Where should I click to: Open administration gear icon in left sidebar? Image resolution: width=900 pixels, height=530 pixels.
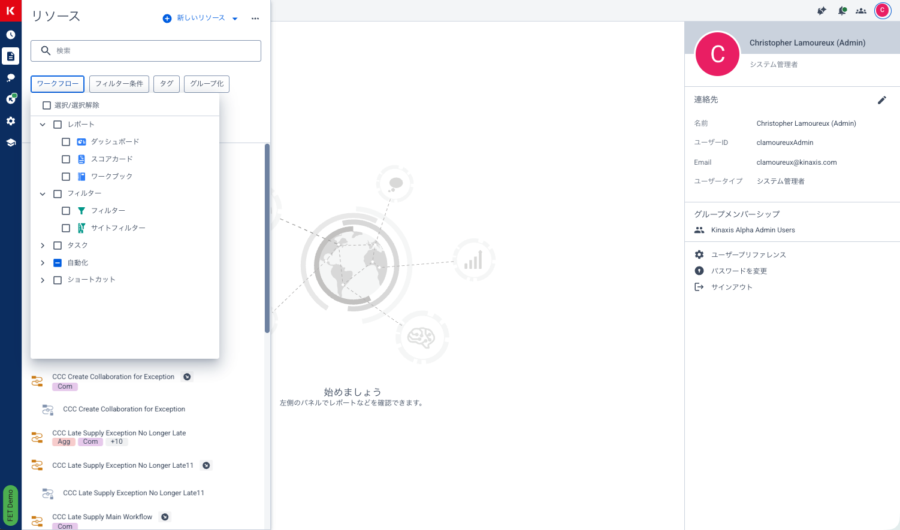click(x=11, y=121)
